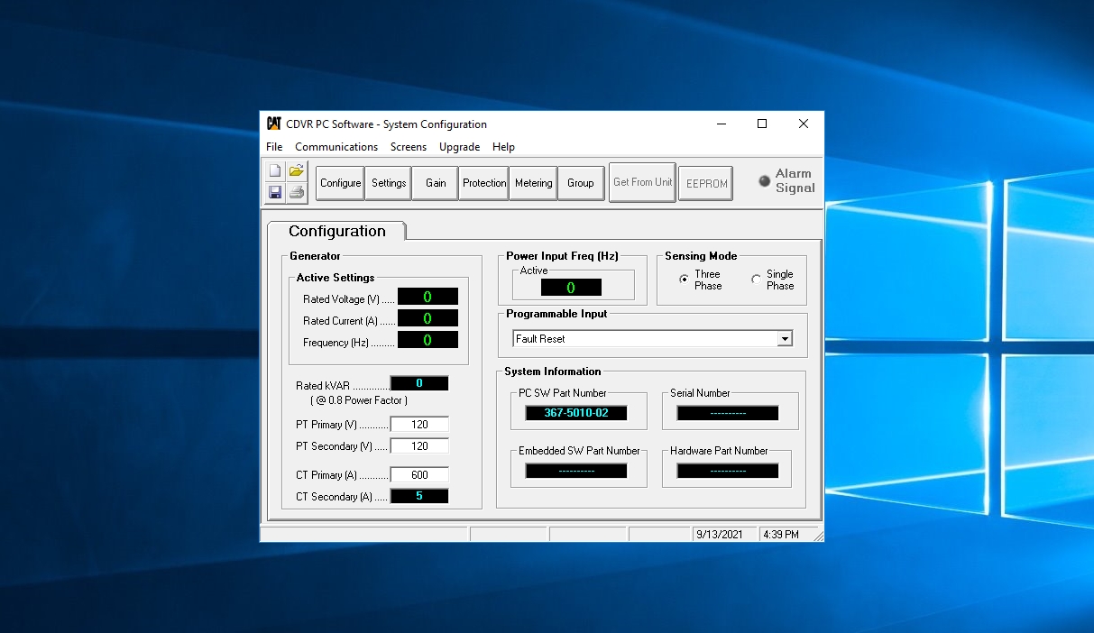Viewport: 1094px width, 633px height.
Task: Enable Single Phase sensing mode
Action: [758, 279]
